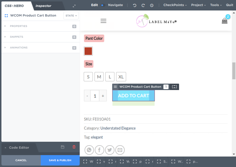Click the cart count badge showing 2

tap(228, 17)
